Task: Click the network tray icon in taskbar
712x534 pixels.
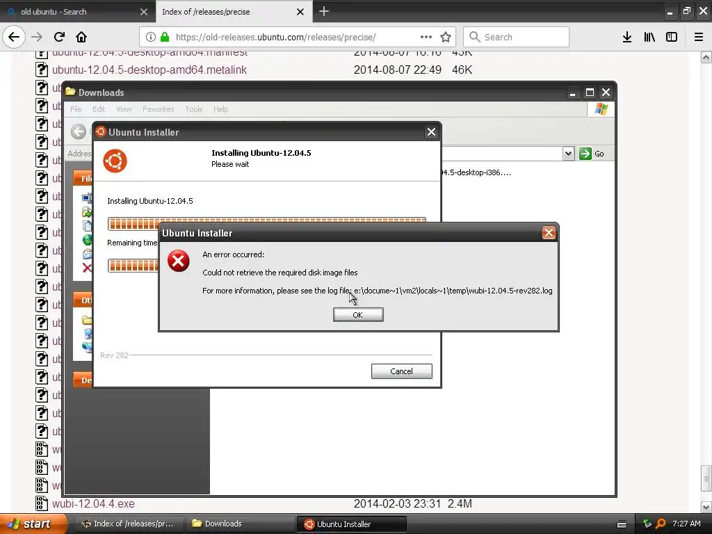Action: click(647, 524)
